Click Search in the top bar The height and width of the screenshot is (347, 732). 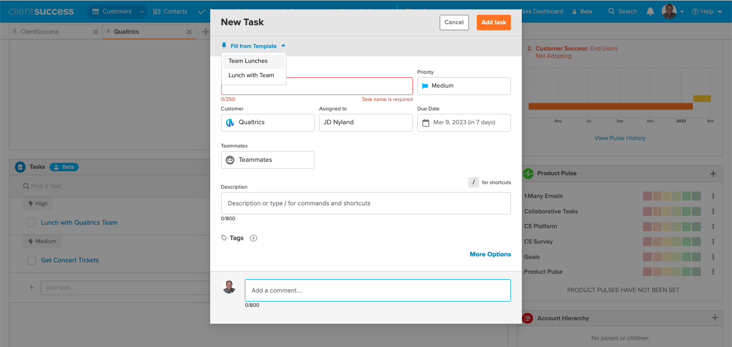click(623, 11)
